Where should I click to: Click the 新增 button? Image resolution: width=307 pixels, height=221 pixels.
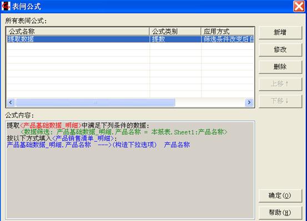coord(280,32)
